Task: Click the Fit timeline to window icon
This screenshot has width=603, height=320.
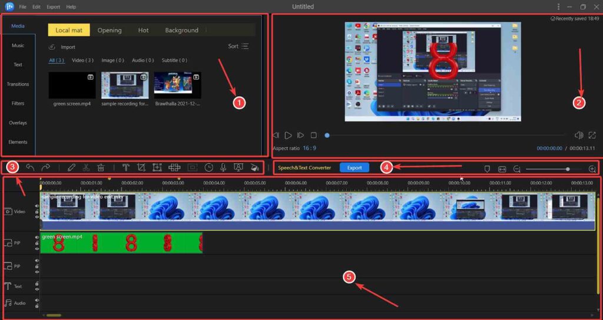Action: tap(502, 169)
